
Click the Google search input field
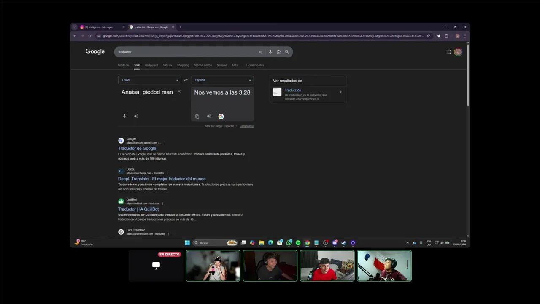186,52
